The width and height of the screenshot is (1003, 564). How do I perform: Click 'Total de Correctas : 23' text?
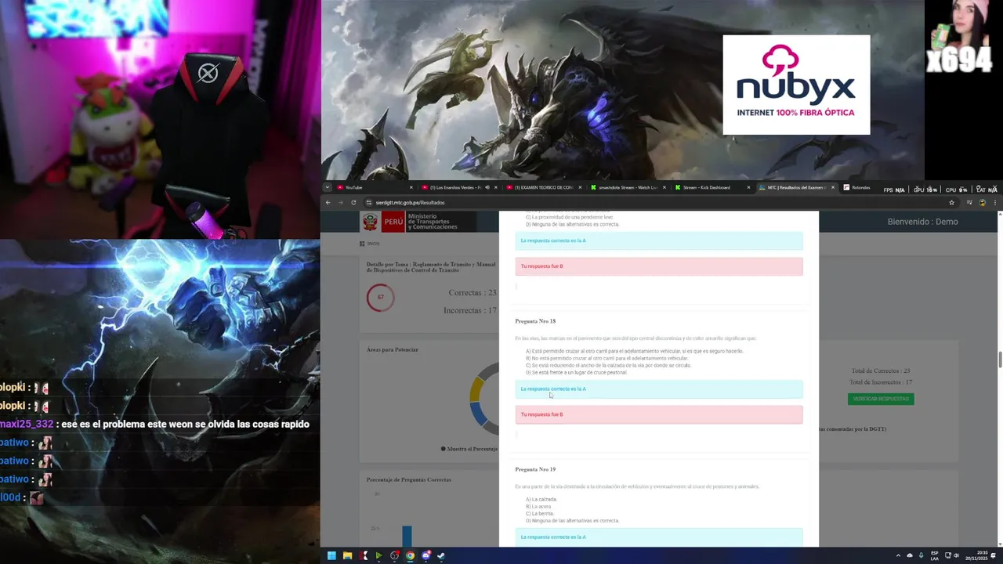coord(881,371)
